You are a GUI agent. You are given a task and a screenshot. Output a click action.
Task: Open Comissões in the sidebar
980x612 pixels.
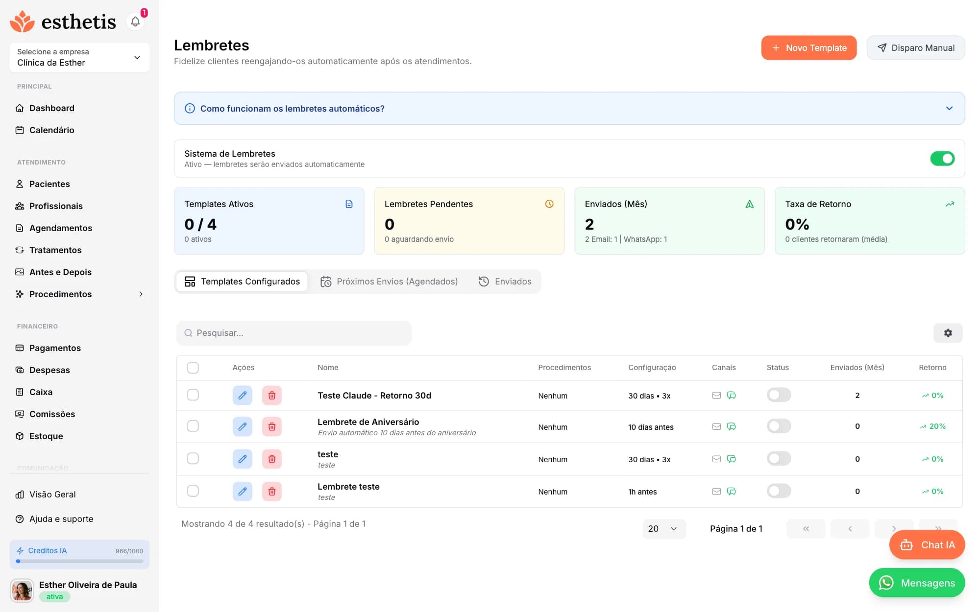(x=52, y=414)
